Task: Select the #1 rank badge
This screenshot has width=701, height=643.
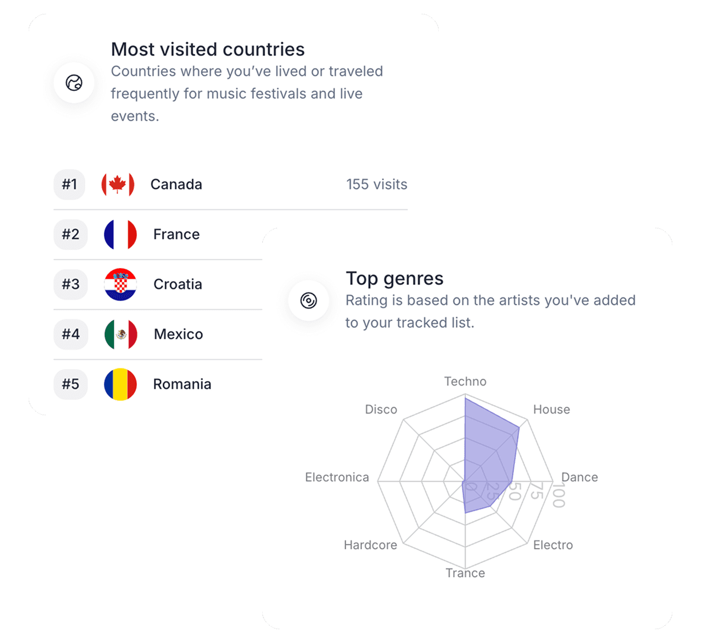Action: [69, 184]
